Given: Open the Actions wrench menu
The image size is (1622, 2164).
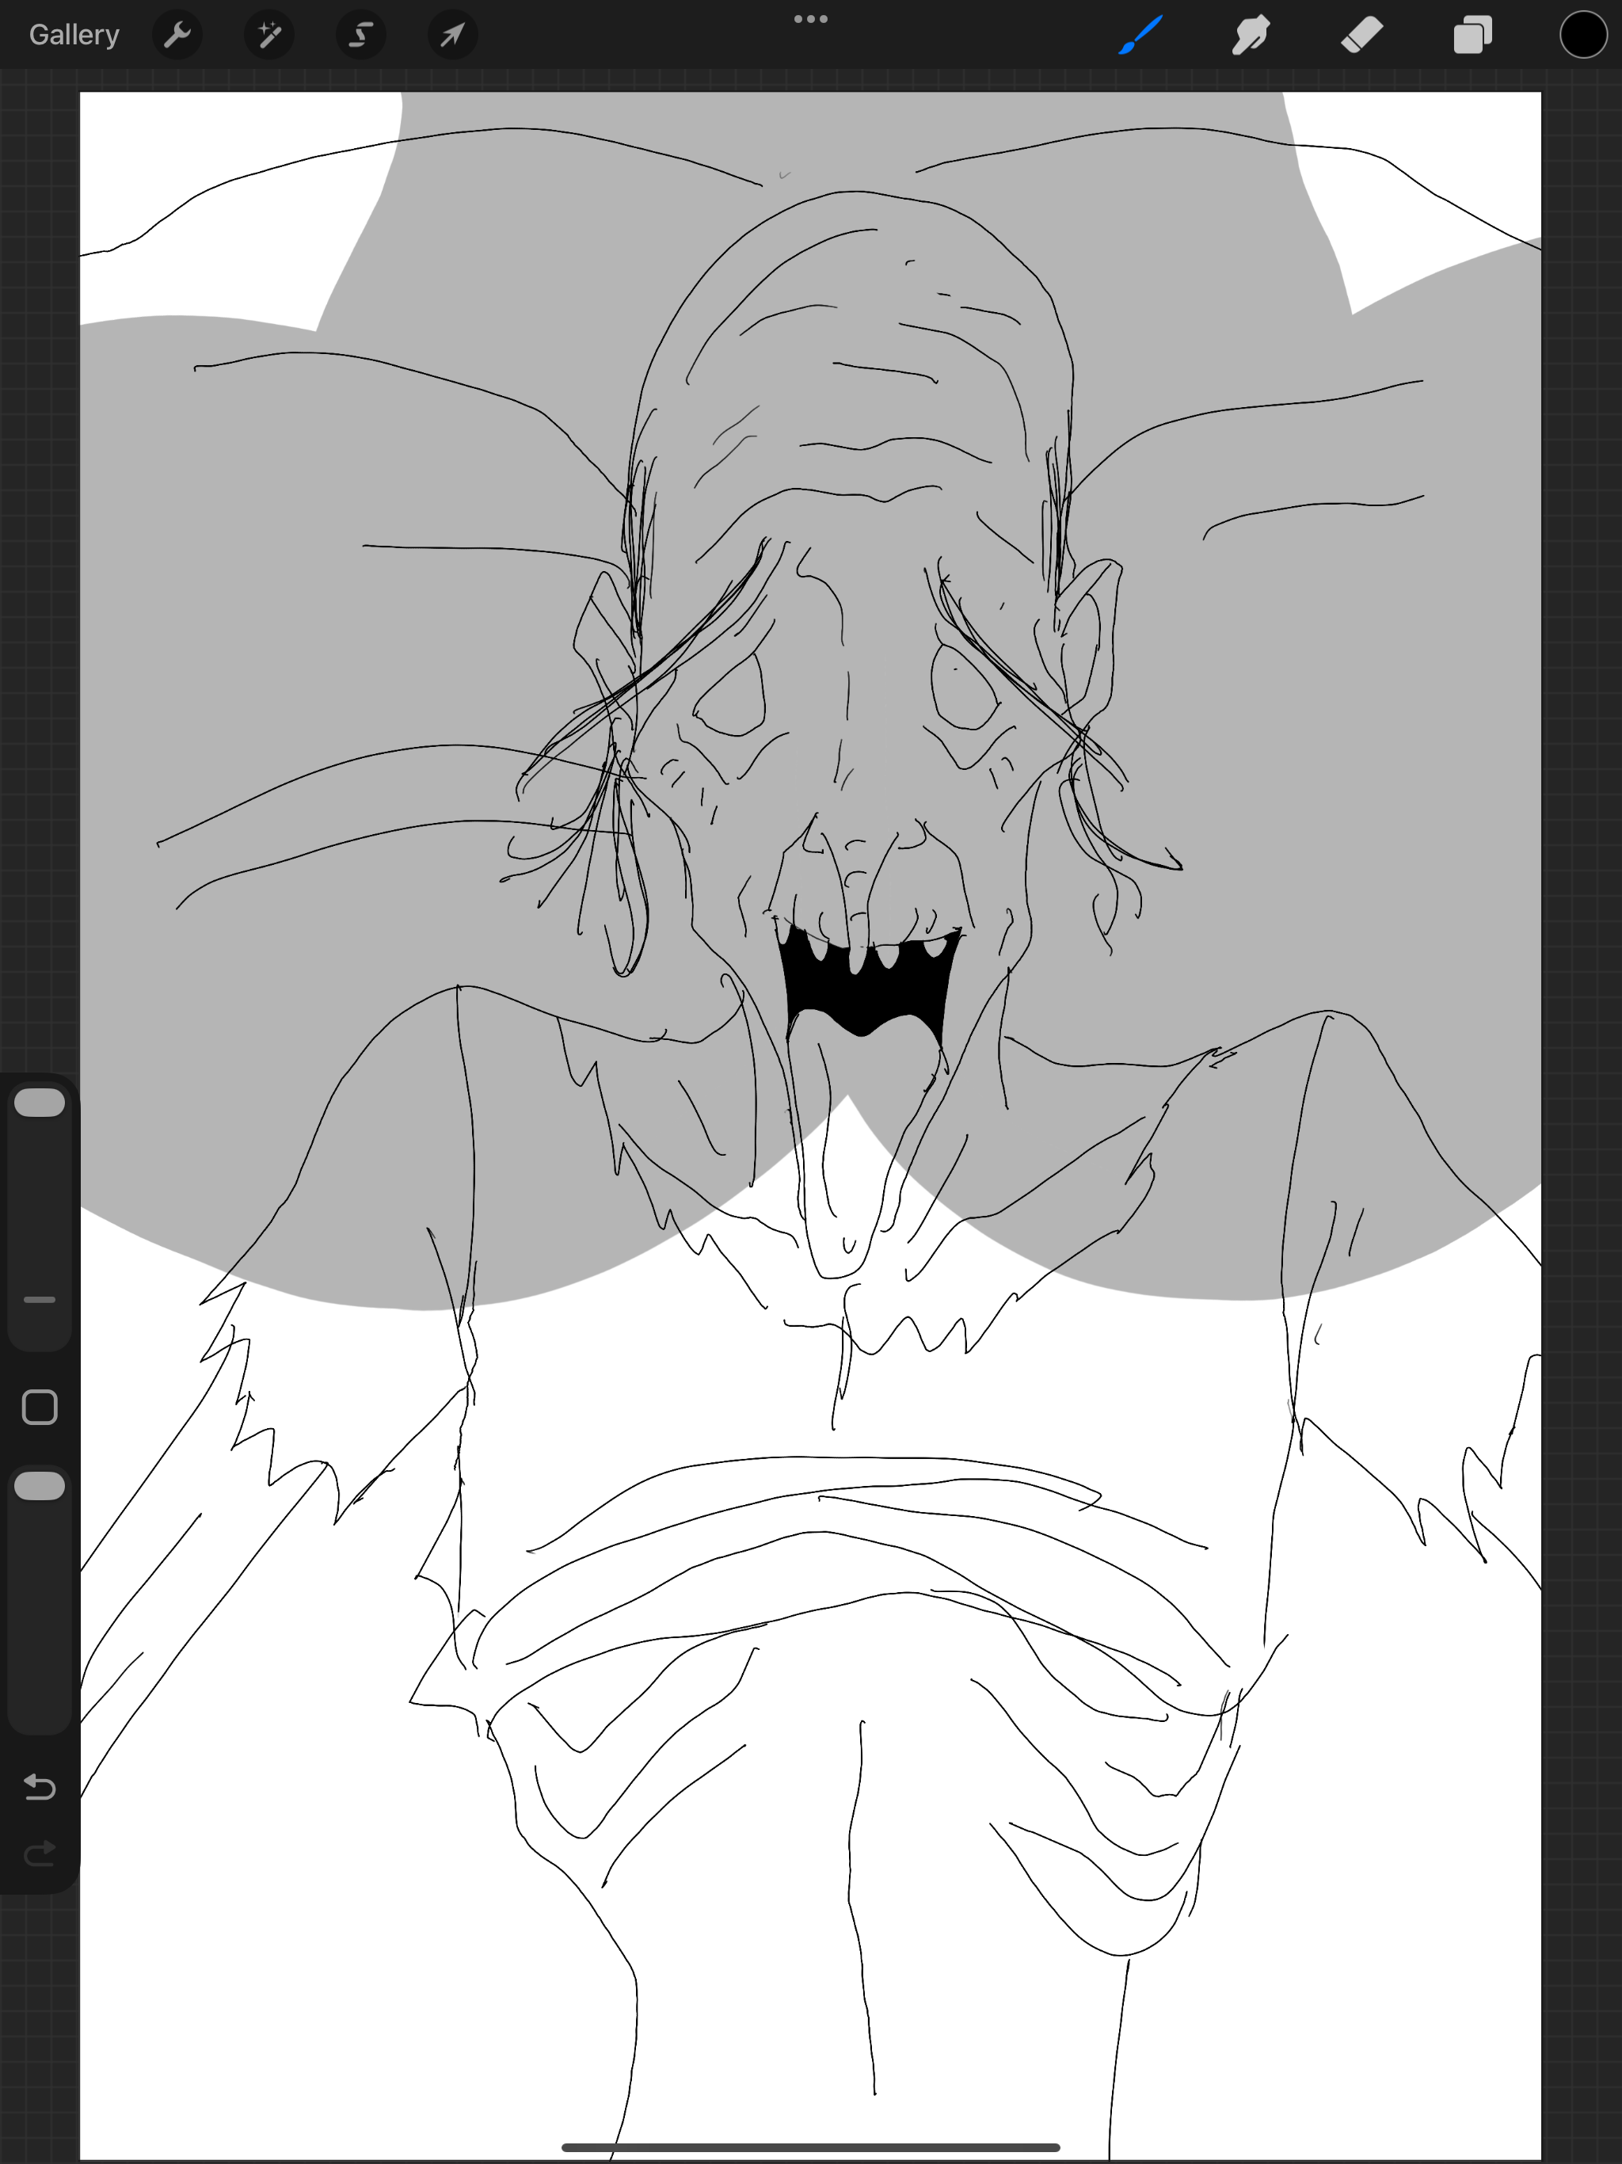Looking at the screenshot, I should [x=177, y=35].
